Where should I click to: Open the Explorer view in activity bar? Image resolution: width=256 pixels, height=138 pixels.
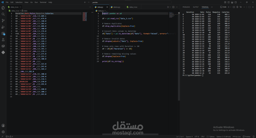[3, 8]
